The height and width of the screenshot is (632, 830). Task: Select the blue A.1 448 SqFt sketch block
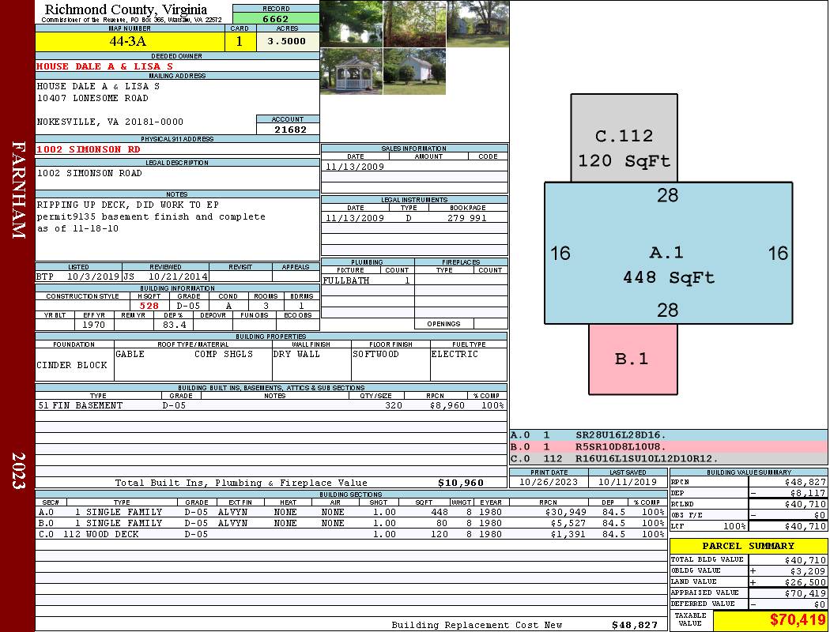pyautogui.click(x=669, y=253)
